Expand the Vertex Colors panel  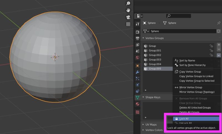click(143, 130)
